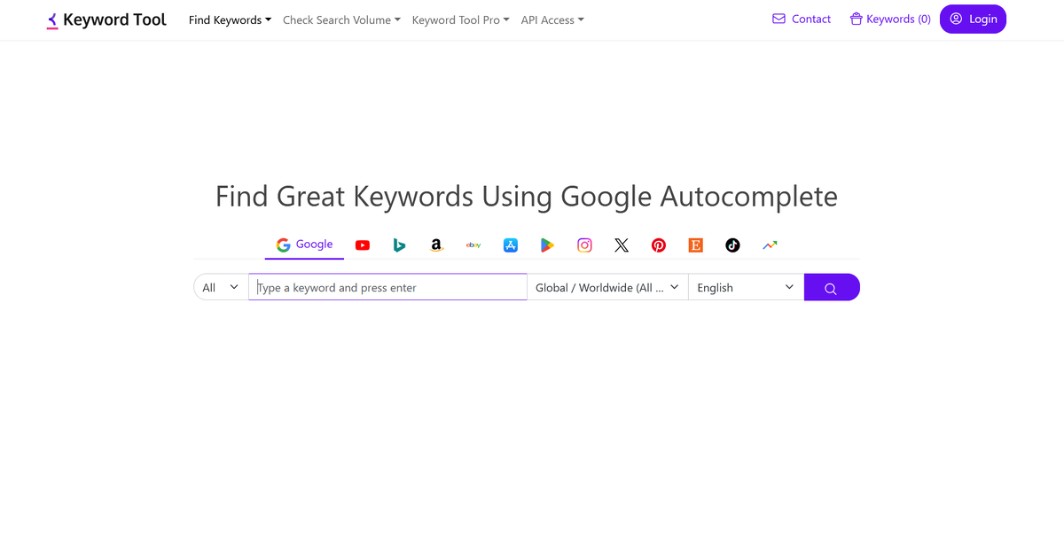Open the Contact link
The height and width of the screenshot is (544, 1064).
click(802, 19)
